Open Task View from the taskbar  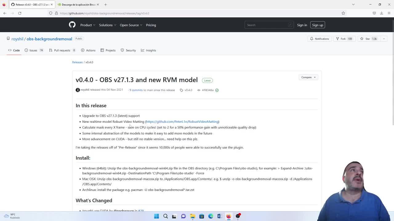click(x=174, y=216)
